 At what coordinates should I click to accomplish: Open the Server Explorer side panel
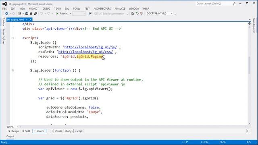coord(4,36)
